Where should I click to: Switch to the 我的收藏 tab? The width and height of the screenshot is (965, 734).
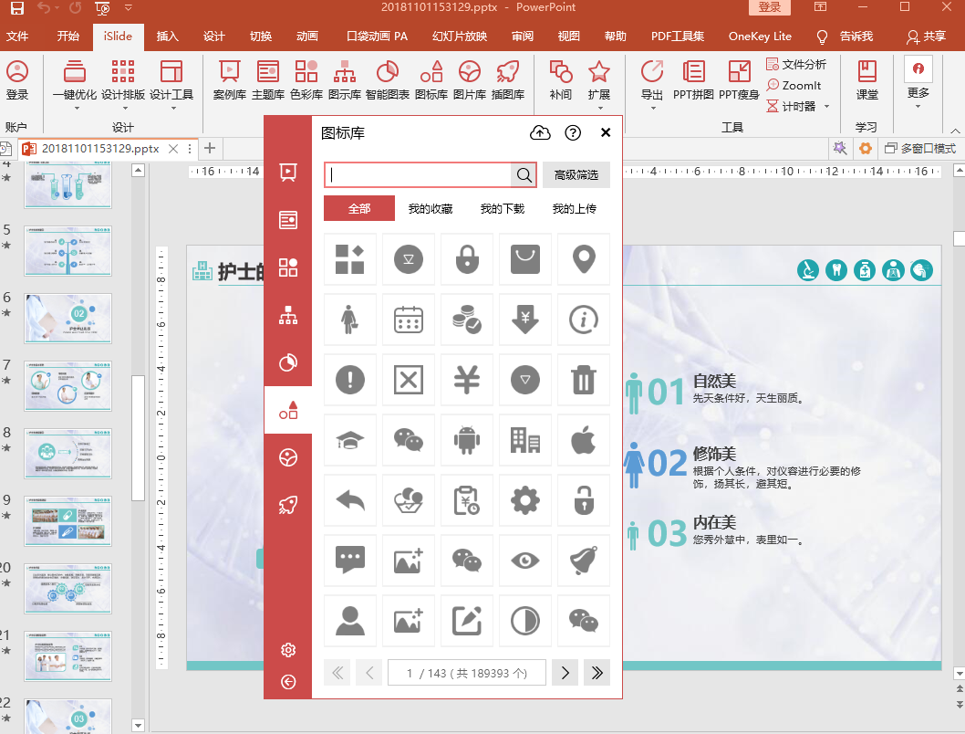431,209
